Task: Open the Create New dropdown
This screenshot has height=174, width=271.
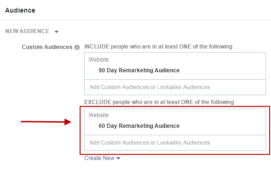Action: pos(102,158)
